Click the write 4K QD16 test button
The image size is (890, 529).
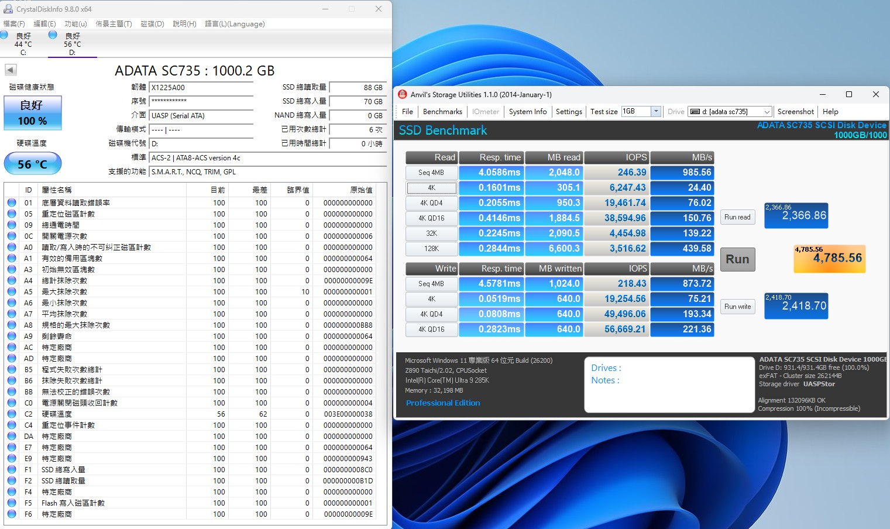tap(431, 329)
